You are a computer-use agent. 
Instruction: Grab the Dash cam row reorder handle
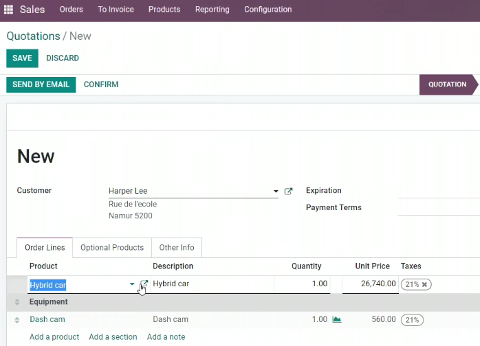(17, 320)
